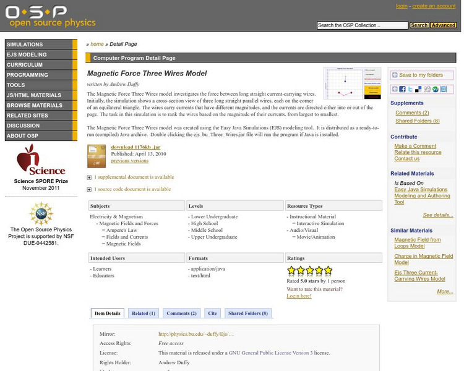Open the RELATED SITES menu item
Viewport: 464px width, 371px height.
(x=41, y=116)
